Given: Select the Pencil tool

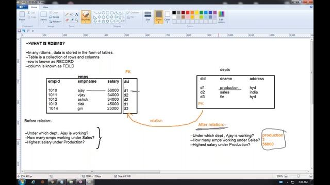Looking at the screenshot, I should point(67,14).
